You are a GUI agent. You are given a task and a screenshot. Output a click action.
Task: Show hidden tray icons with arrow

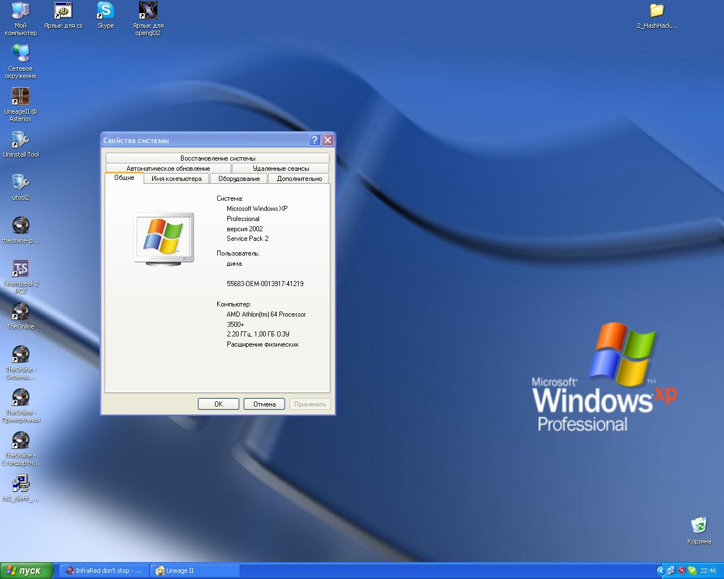(661, 571)
